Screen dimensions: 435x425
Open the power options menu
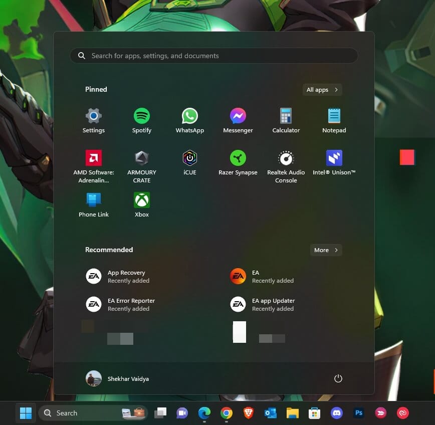click(x=338, y=378)
